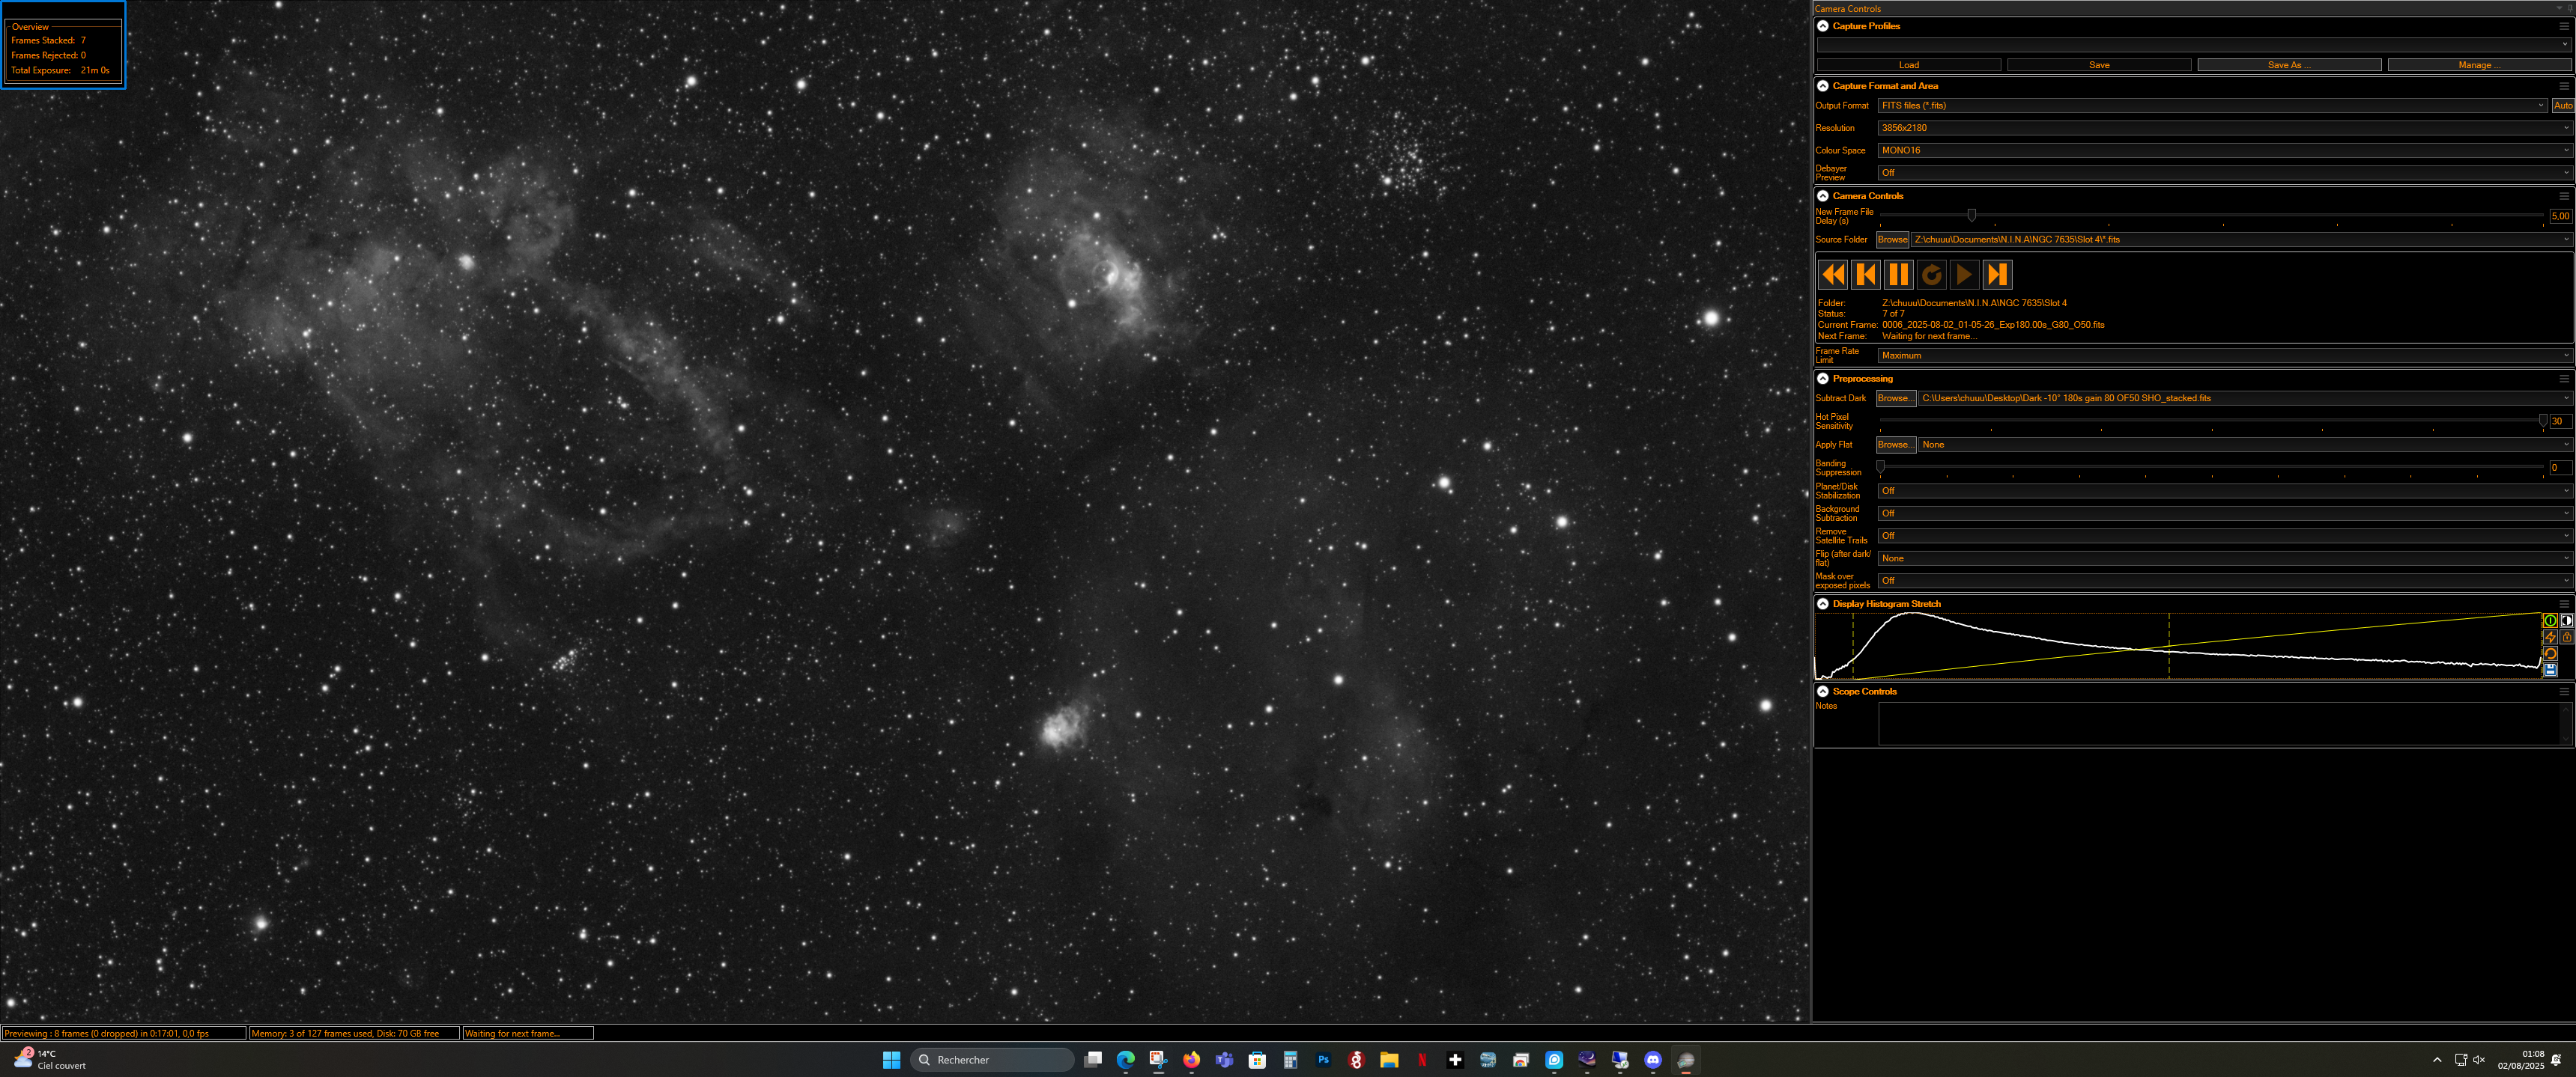Click the skip to last frame button
The image size is (2576, 1077).
coord(1997,275)
